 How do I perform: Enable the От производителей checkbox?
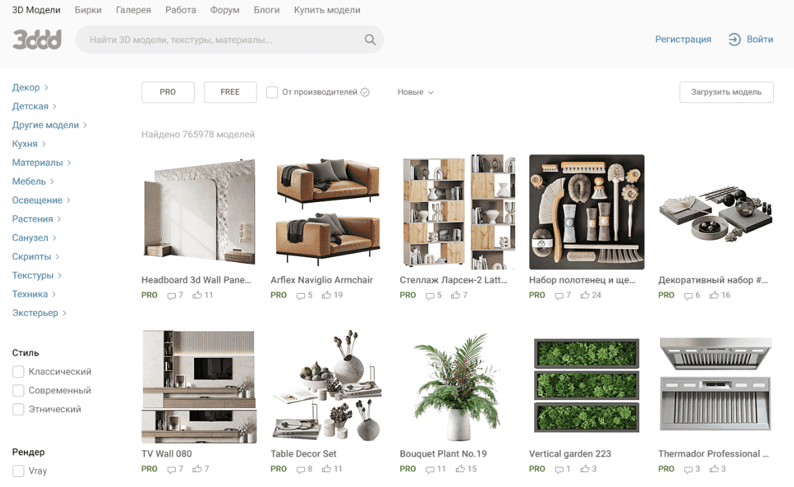click(272, 92)
